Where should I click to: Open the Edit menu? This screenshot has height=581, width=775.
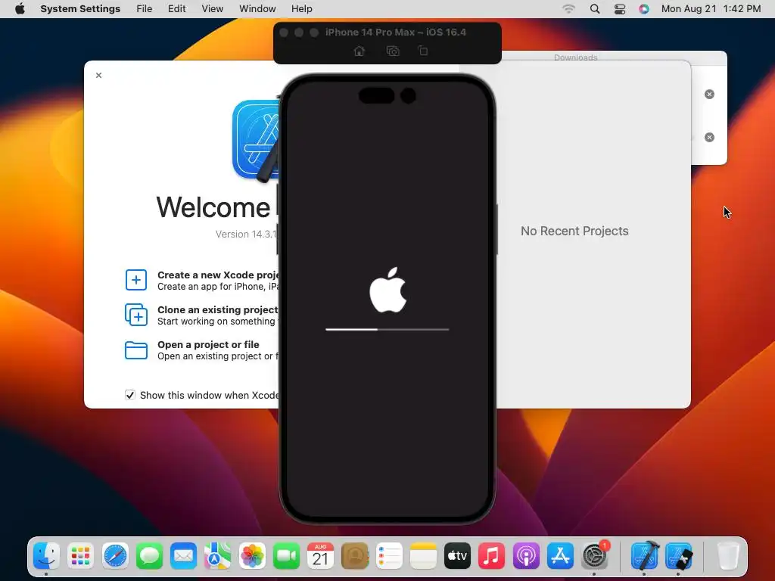pyautogui.click(x=176, y=9)
